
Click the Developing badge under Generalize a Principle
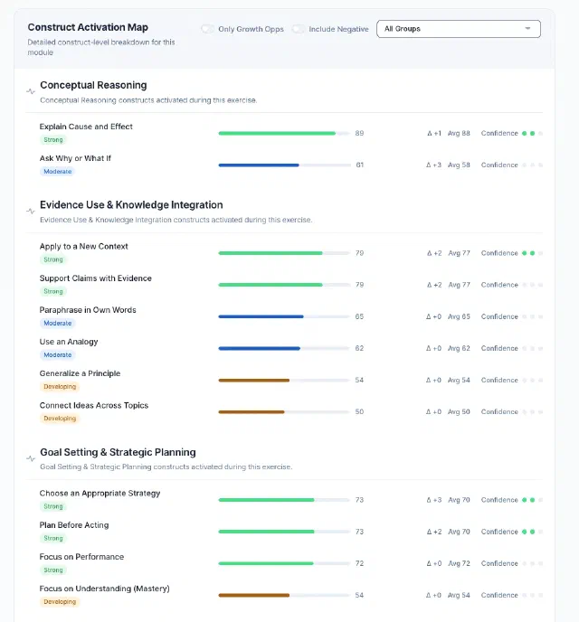[60, 386]
